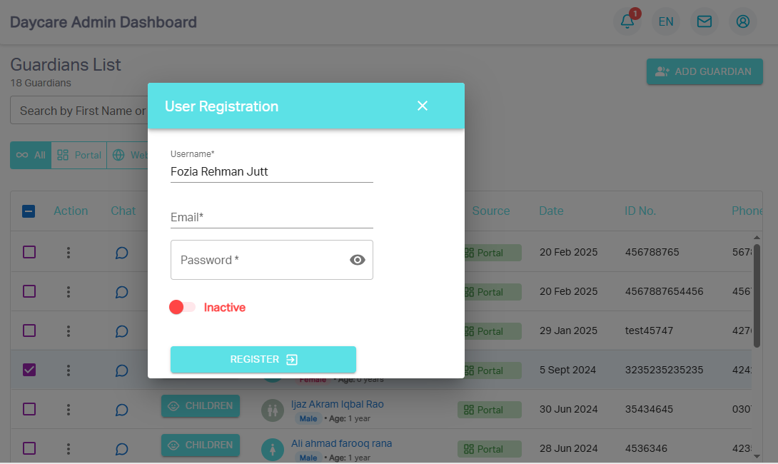The image size is (778, 464).
Task: Select the All filter tab
Action: [x=31, y=155]
